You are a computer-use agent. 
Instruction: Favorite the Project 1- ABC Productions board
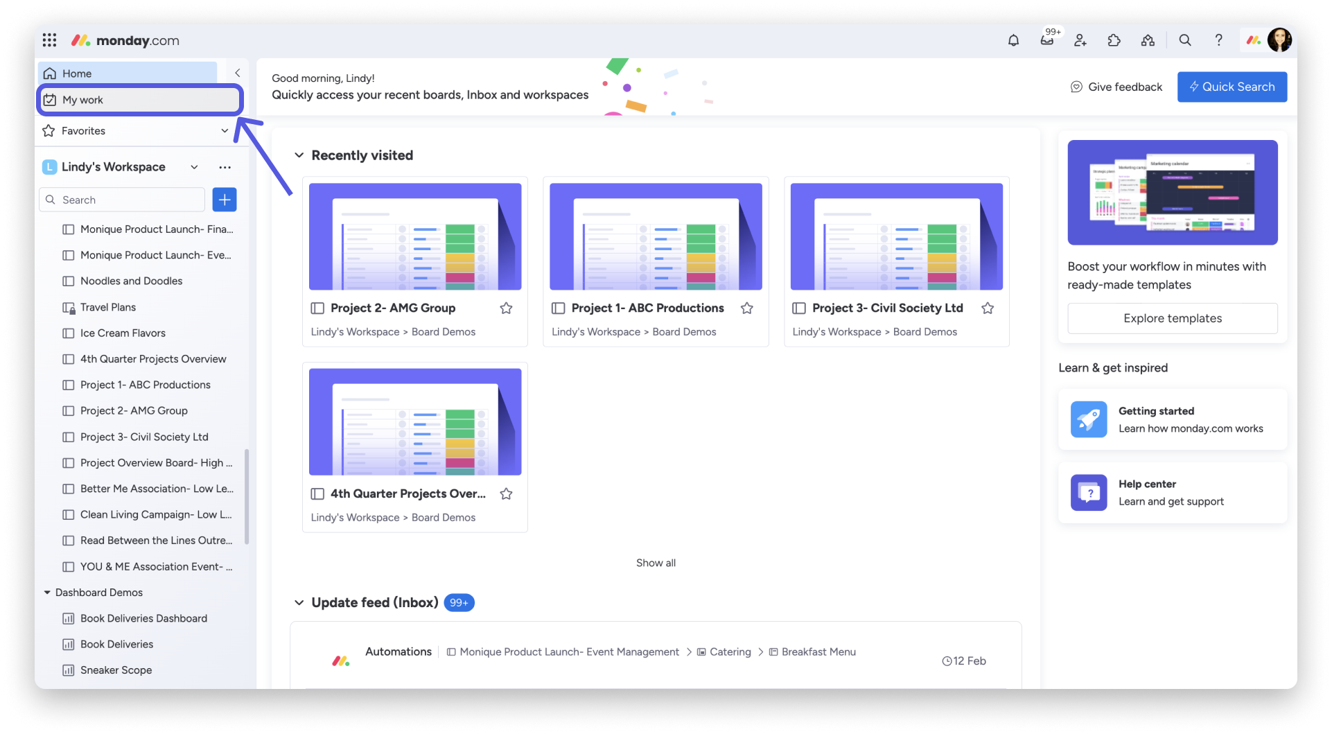coord(746,308)
